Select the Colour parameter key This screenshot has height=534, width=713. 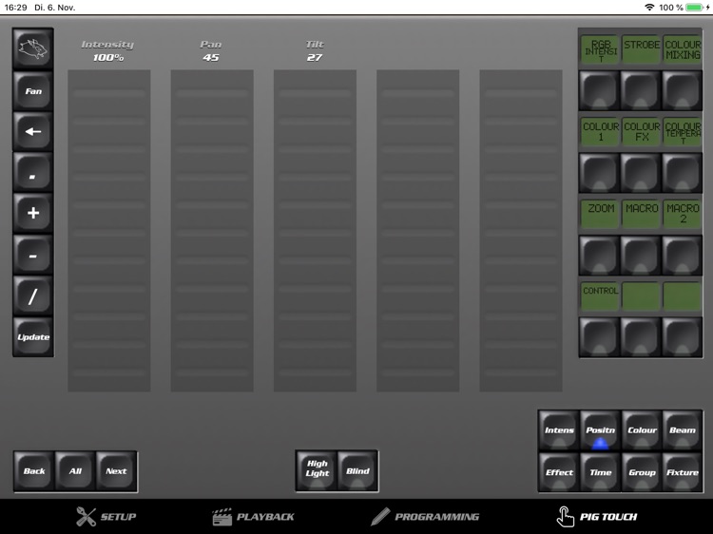point(642,430)
